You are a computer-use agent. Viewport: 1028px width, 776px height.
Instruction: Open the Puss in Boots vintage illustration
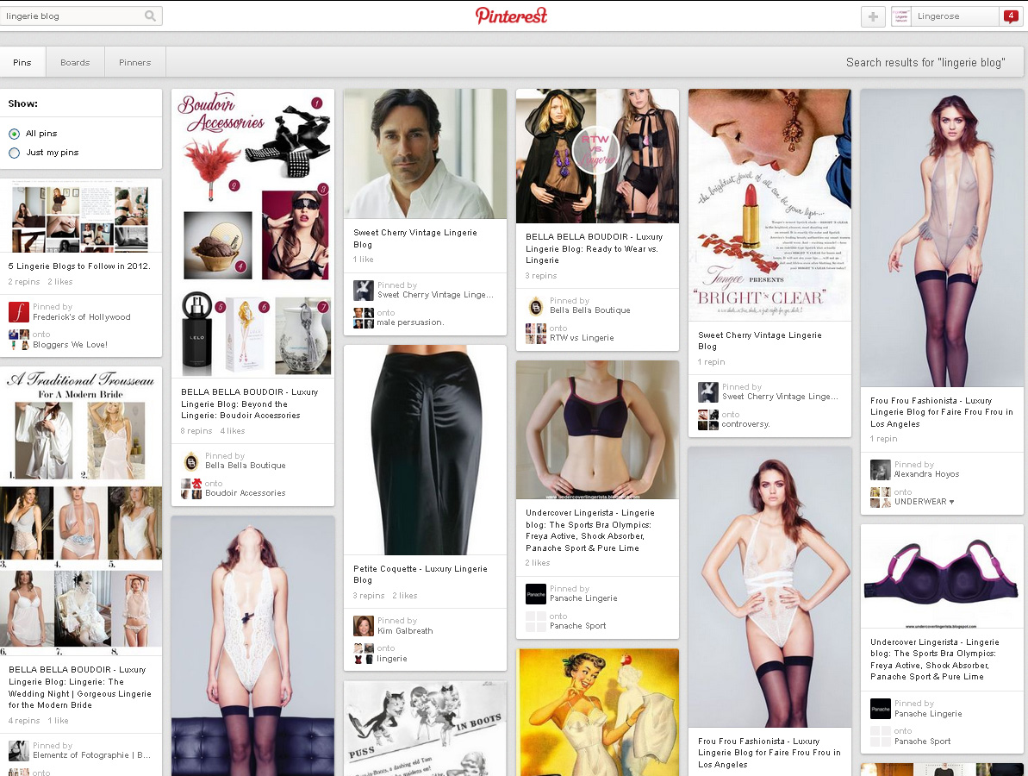(425, 729)
